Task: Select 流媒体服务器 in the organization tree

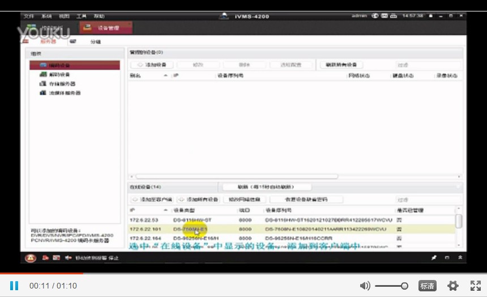Action: 65,93
